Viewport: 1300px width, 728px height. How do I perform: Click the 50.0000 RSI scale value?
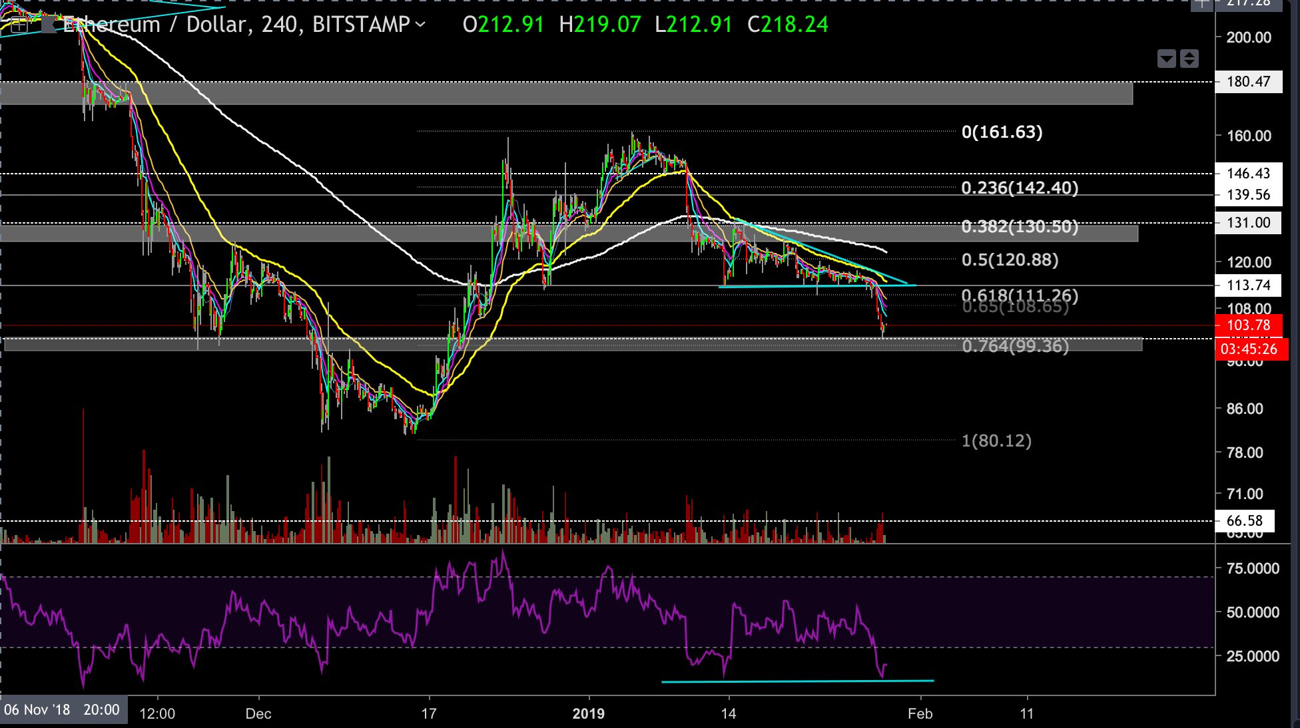pyautogui.click(x=1253, y=612)
